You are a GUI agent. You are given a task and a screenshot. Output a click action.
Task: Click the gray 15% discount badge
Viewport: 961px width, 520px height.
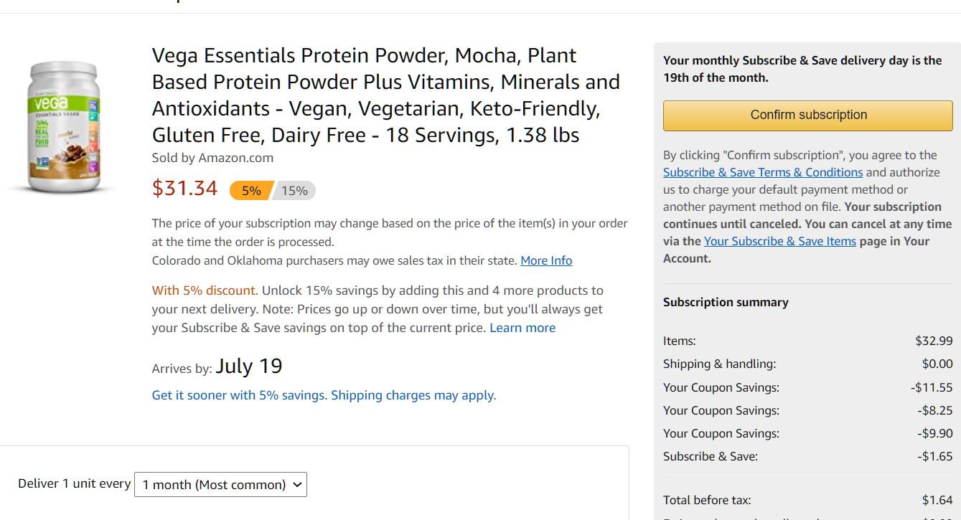[x=295, y=191]
